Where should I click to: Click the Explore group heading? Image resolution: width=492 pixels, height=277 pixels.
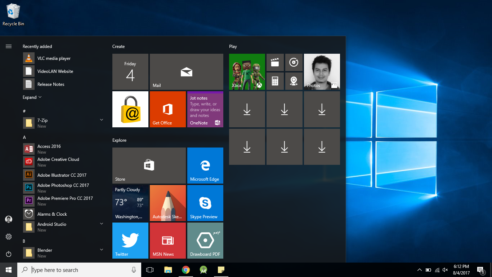coord(119,140)
